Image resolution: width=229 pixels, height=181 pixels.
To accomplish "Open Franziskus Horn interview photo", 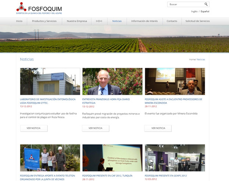I will [x=112, y=81].
